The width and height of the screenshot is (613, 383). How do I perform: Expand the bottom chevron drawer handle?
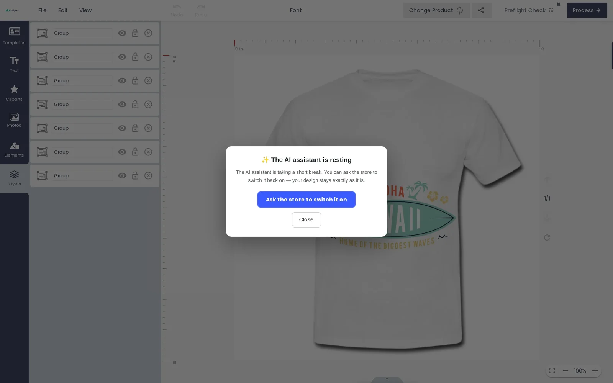[387, 380]
